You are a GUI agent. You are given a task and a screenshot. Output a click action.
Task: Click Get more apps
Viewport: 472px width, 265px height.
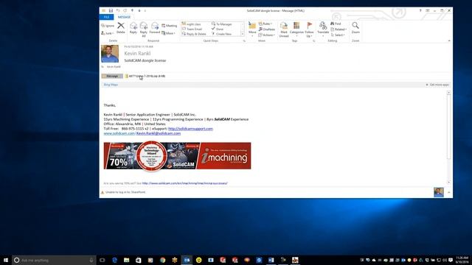437,85
